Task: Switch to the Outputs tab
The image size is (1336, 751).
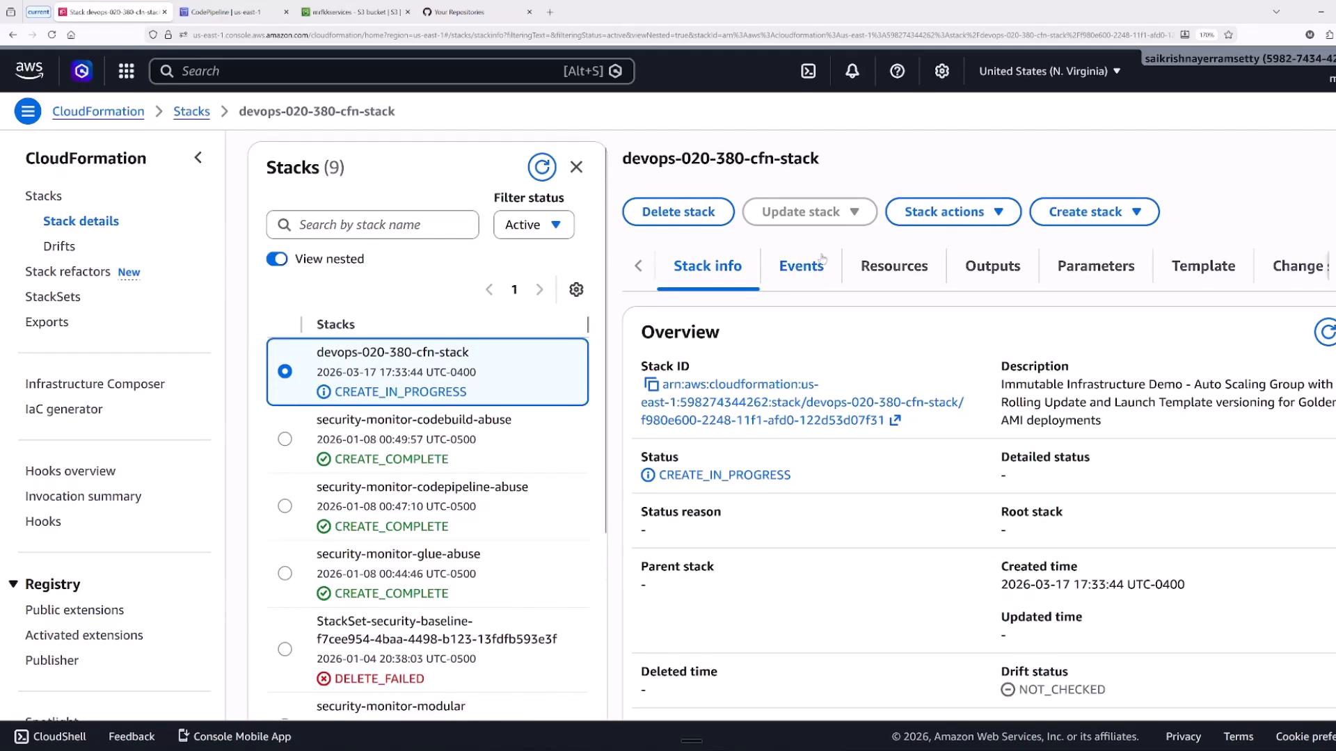Action: point(992,266)
